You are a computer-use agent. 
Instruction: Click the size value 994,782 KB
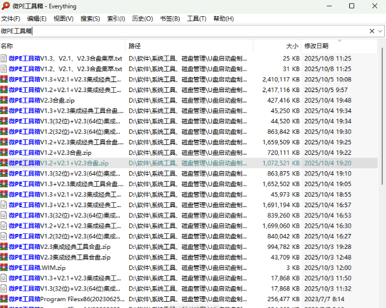point(283,247)
